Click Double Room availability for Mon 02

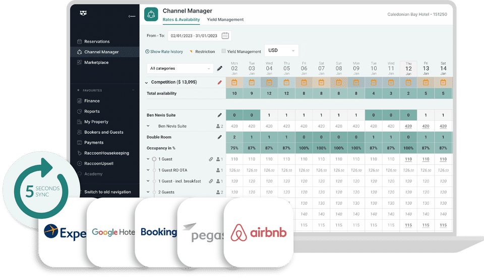pos(234,137)
